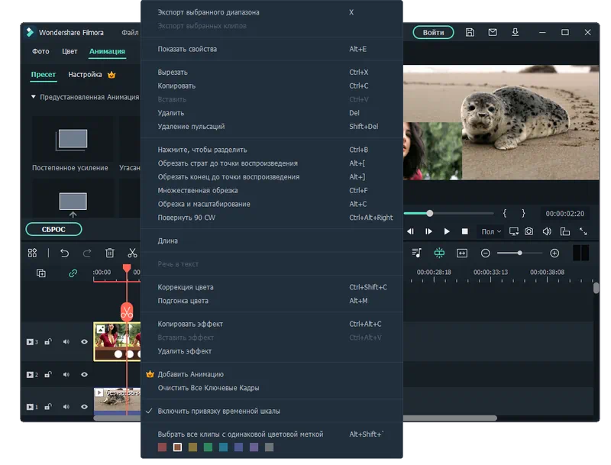The image size is (611, 465).
Task: Click the scissors split icon in timeline toolbar
Action: (132, 253)
